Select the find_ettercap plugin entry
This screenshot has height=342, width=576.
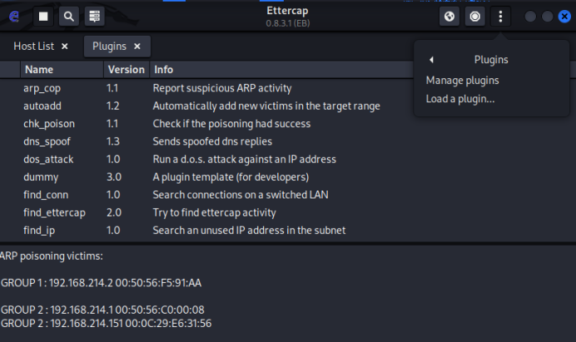(54, 212)
